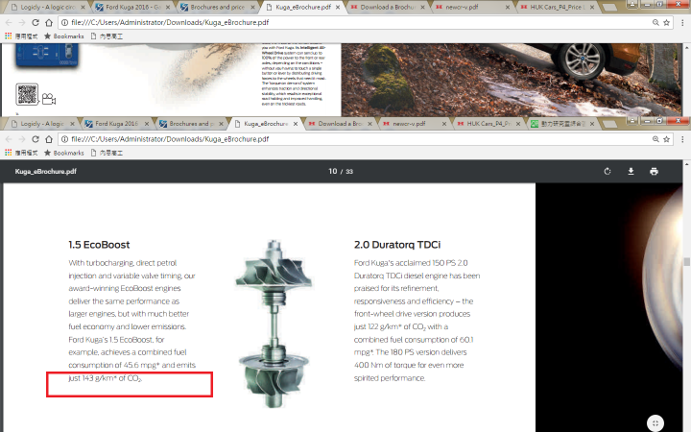The width and height of the screenshot is (691, 432).
Task: Open Brochures and p... tab in lower window
Action: point(190,124)
